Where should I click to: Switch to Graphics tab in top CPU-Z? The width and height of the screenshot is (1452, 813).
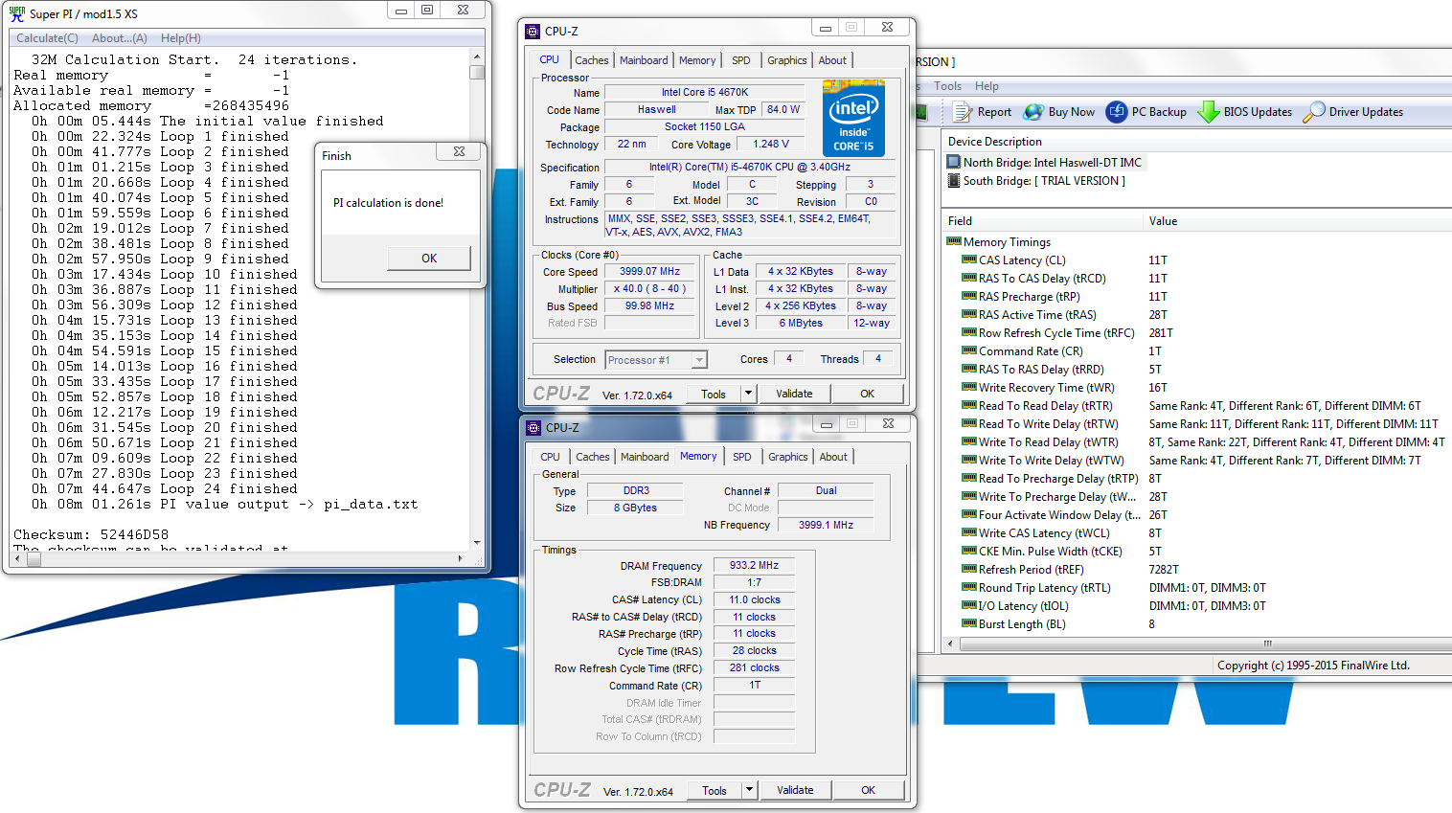787,60
